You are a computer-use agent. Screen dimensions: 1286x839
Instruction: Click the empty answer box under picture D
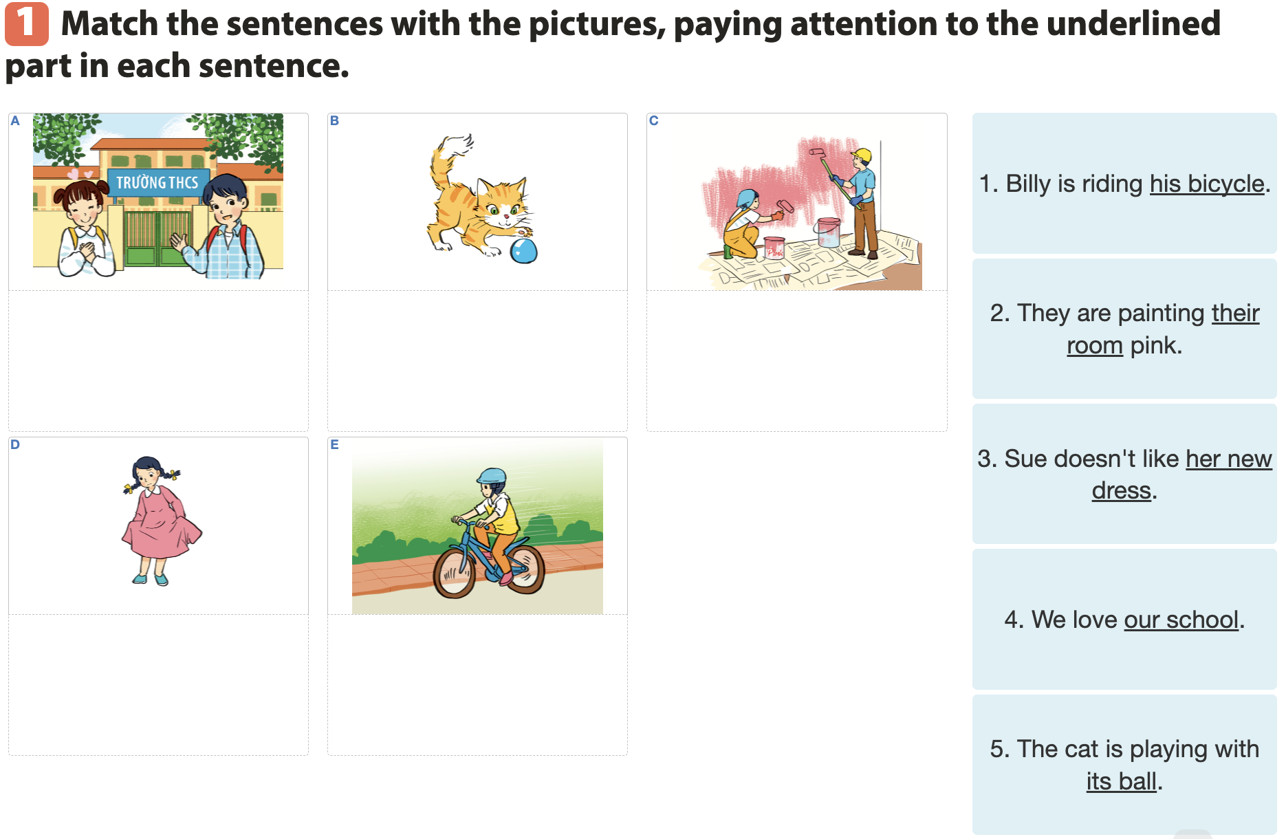tap(158, 685)
